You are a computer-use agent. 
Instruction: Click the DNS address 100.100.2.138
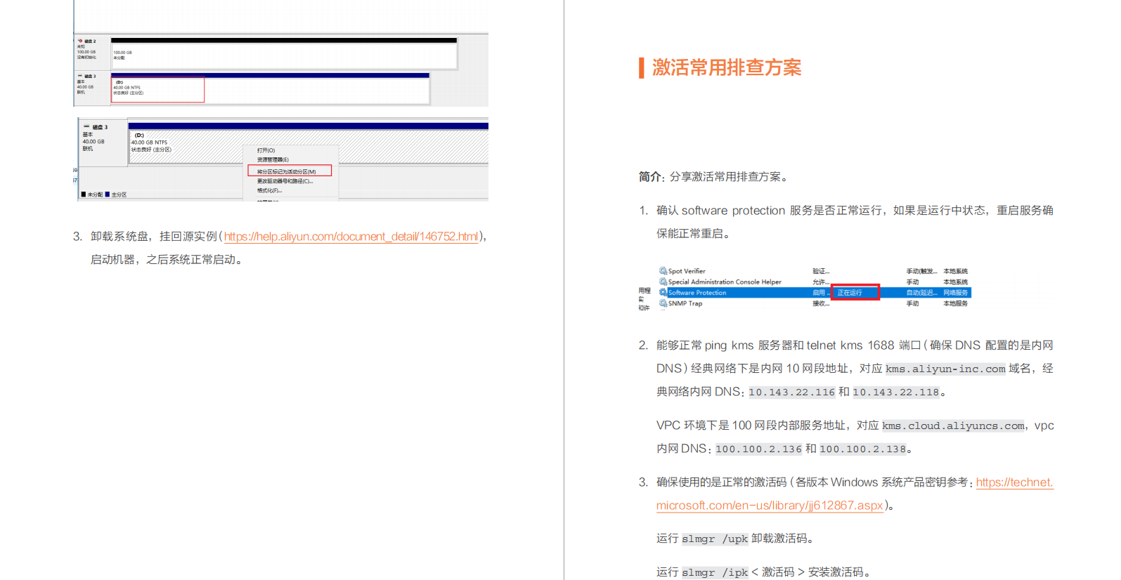pos(863,449)
